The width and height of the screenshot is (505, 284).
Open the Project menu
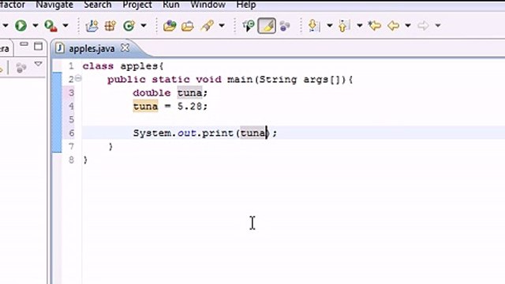pyautogui.click(x=137, y=5)
